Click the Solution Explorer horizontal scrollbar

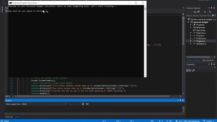(199, 57)
